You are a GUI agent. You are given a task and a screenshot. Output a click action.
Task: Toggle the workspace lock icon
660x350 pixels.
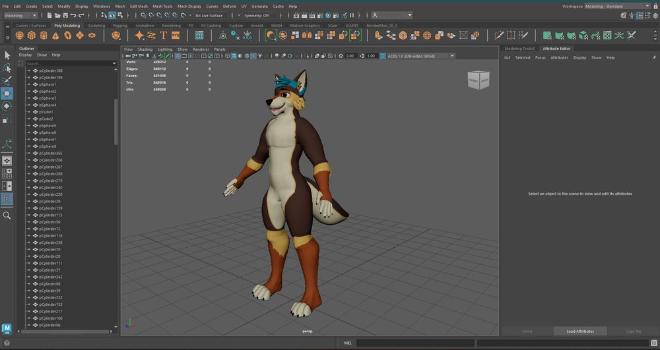tap(656, 7)
